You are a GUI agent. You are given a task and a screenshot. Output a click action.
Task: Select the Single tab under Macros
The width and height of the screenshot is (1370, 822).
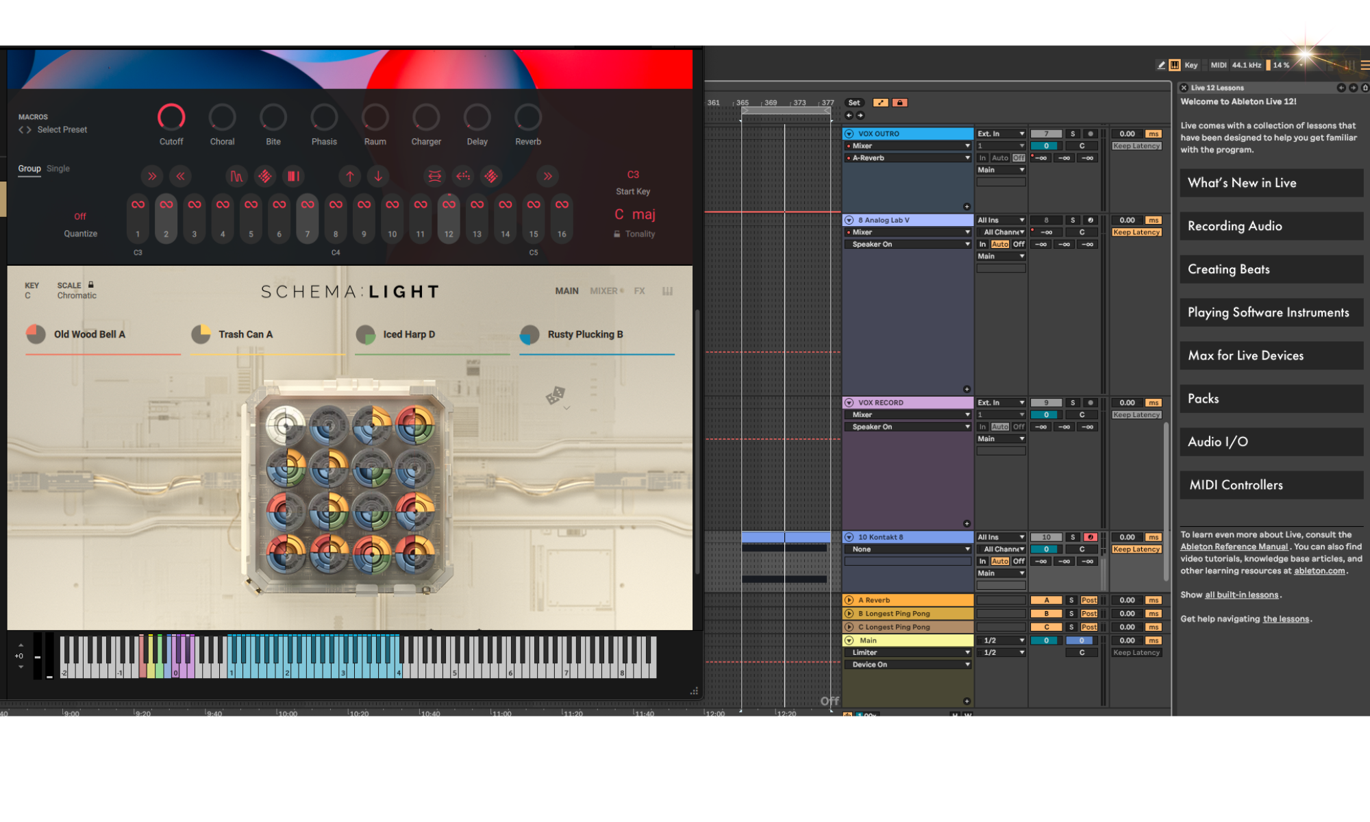(x=58, y=169)
